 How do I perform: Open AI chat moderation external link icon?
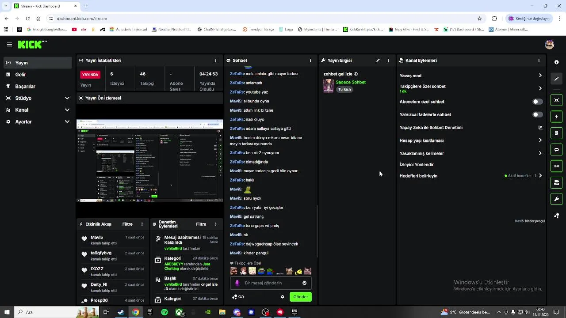pos(540,128)
